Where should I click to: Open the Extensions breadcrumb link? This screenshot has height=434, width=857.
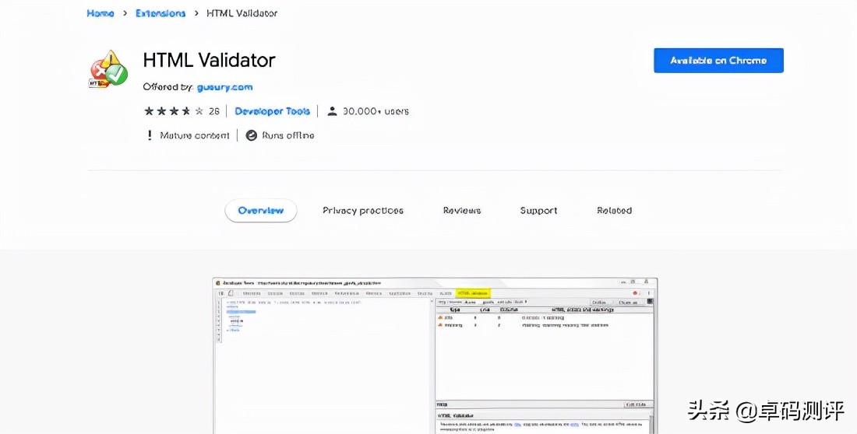(160, 13)
